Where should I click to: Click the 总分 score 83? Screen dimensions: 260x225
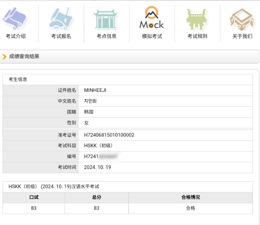click(97, 208)
